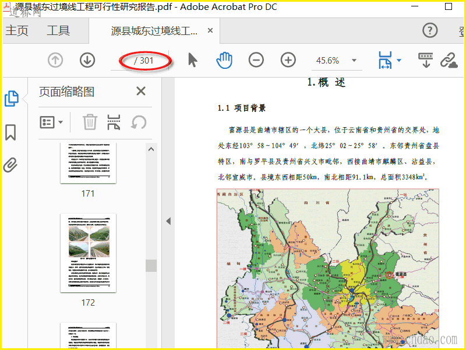466x350 pixels.
Task: Toggle the bookmarks side panel
Action: 10,132
